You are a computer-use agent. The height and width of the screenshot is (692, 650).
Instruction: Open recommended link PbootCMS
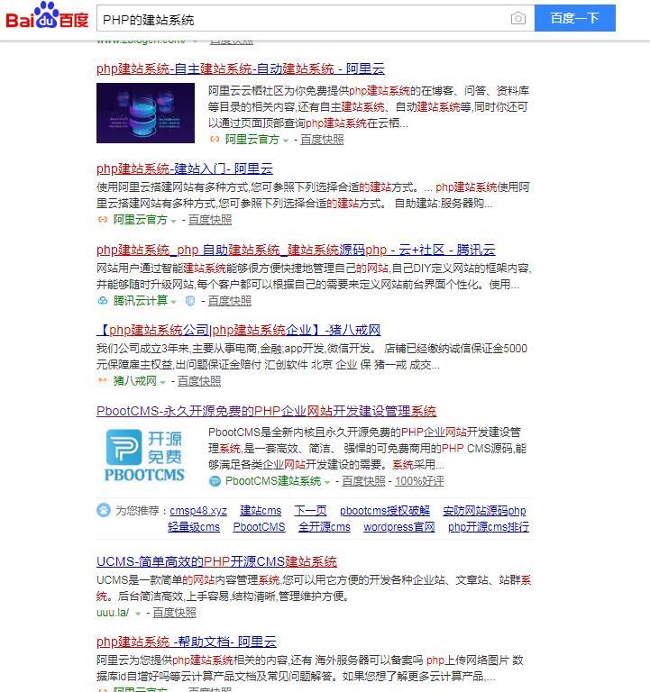click(x=260, y=527)
